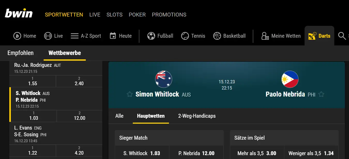Viewport: 349px width, 159px height.
Task: Open the PROMOTIONS menu item
Action: (169, 15)
